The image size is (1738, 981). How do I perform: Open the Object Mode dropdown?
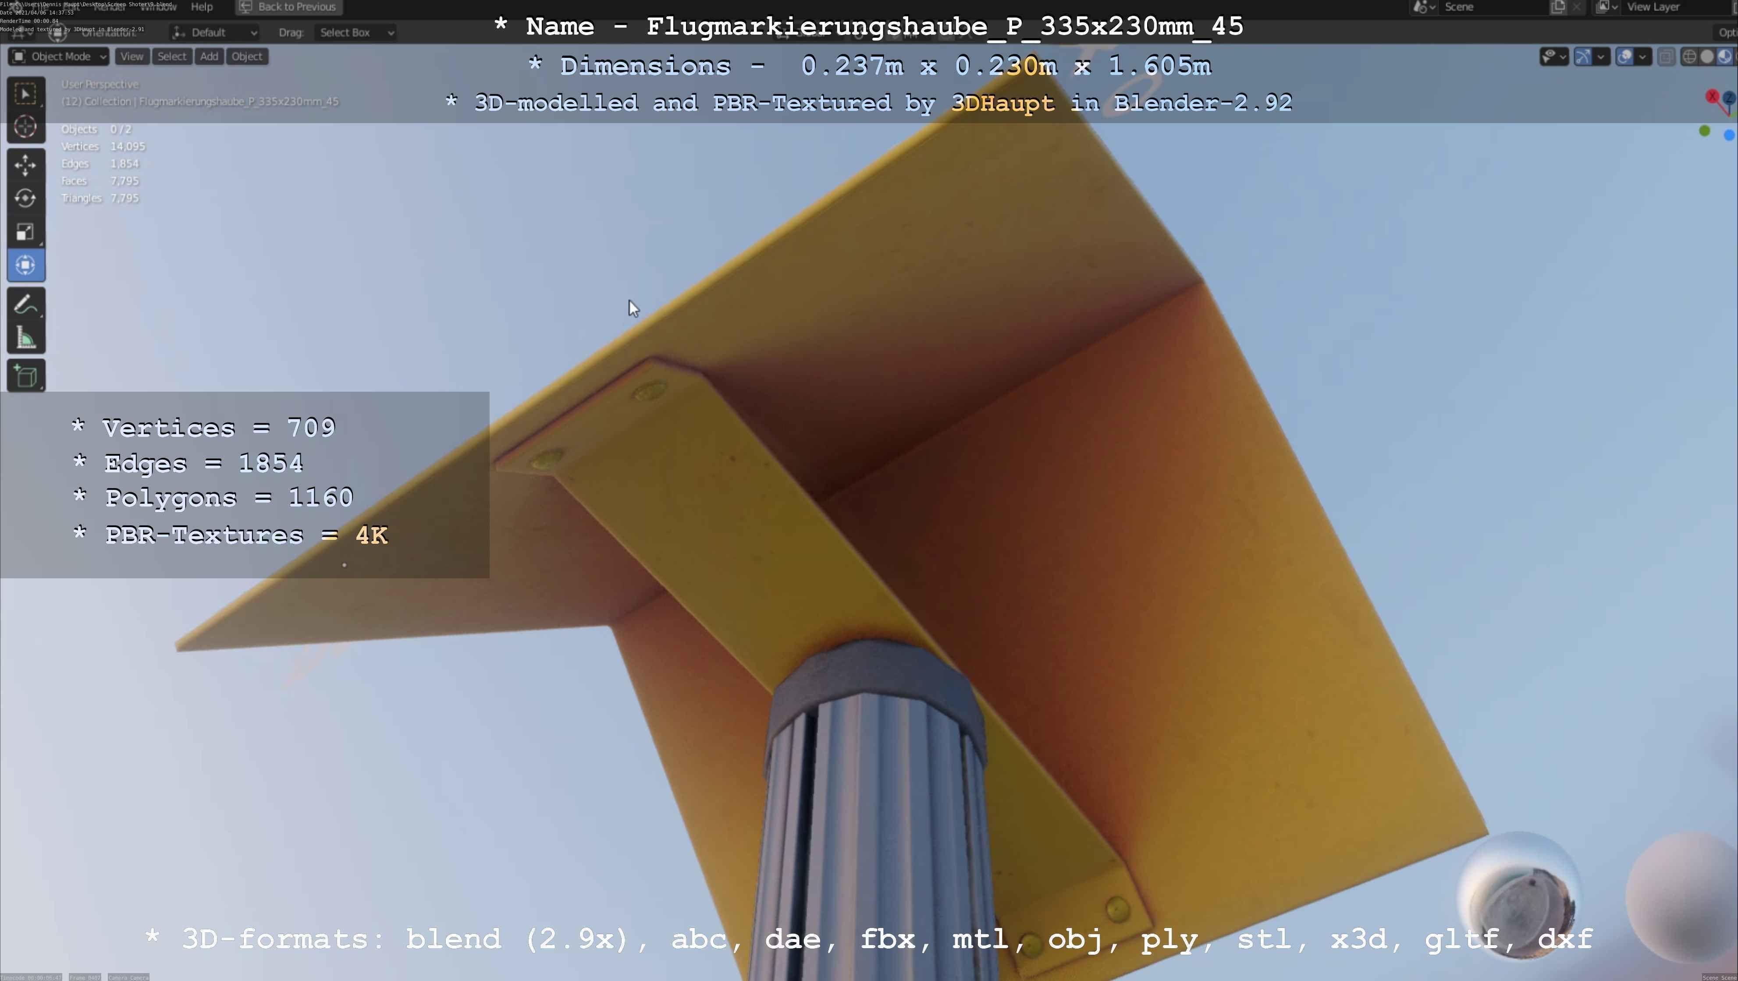tap(59, 57)
